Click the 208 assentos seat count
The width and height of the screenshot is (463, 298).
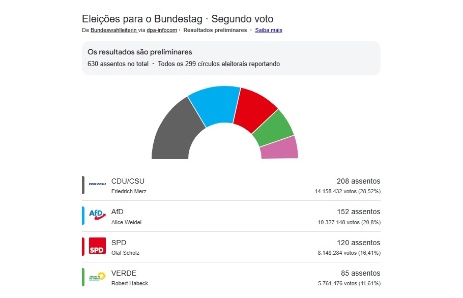359,181
